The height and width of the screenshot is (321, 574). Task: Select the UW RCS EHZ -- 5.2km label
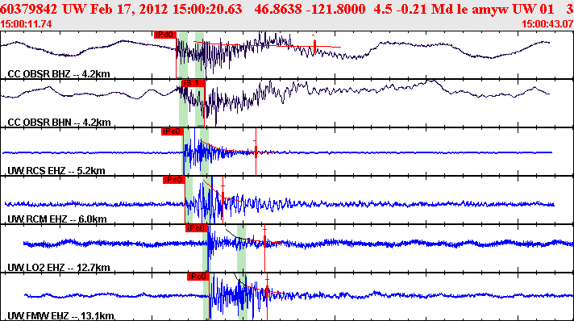tap(56, 171)
